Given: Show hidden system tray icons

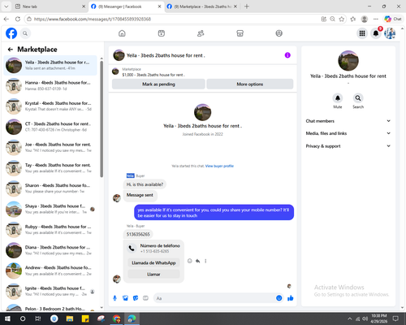Looking at the screenshot, I should (350, 318).
